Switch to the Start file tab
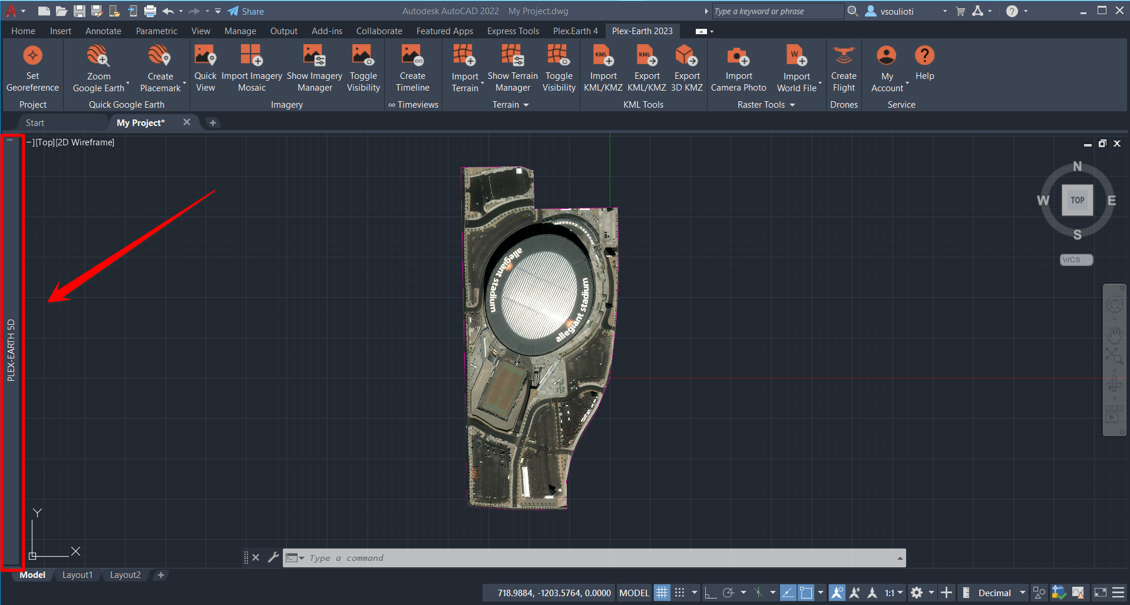This screenshot has width=1130, height=605. click(x=35, y=122)
